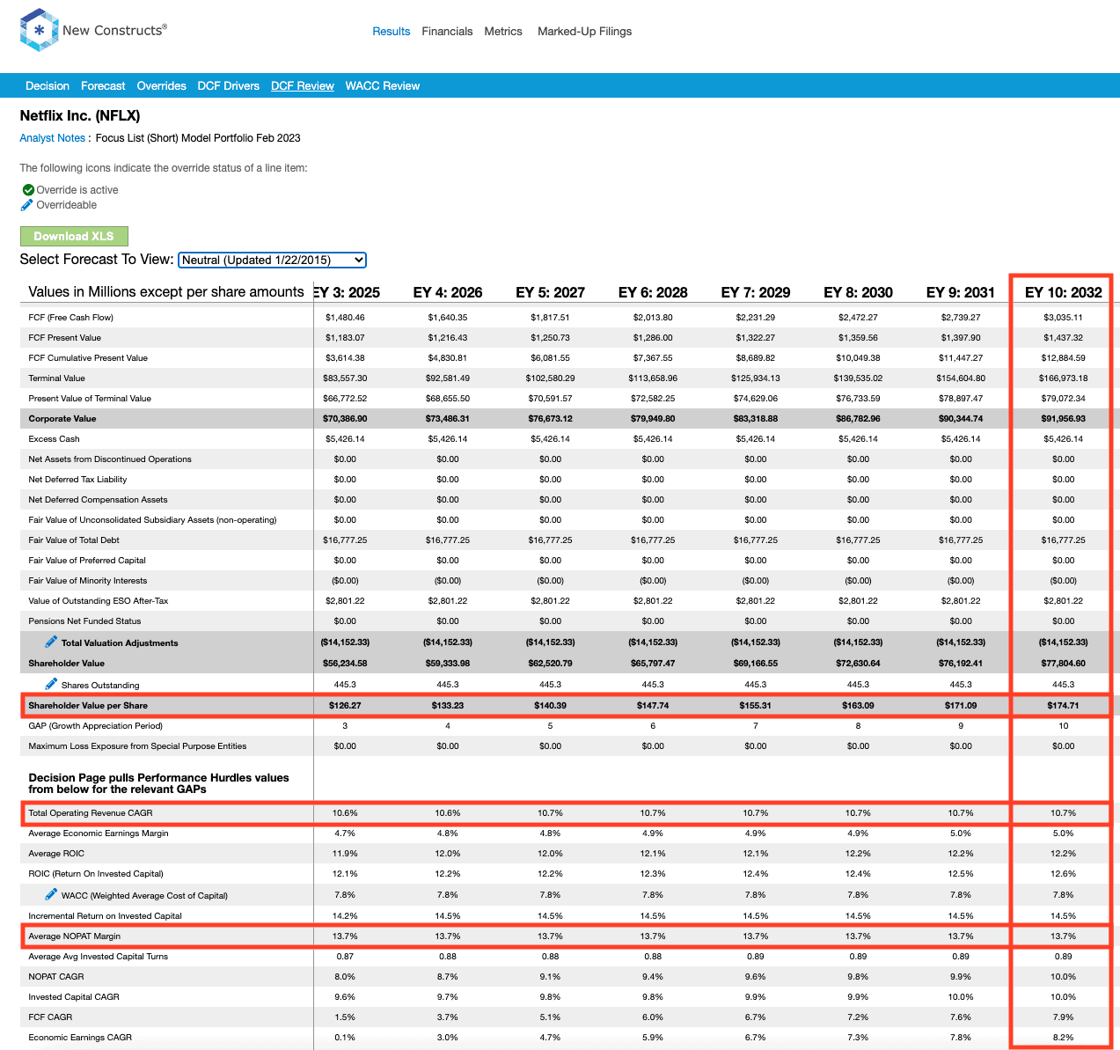Open the Metrics top navigation item
This screenshot has width=1120, height=1050.
[x=503, y=32]
